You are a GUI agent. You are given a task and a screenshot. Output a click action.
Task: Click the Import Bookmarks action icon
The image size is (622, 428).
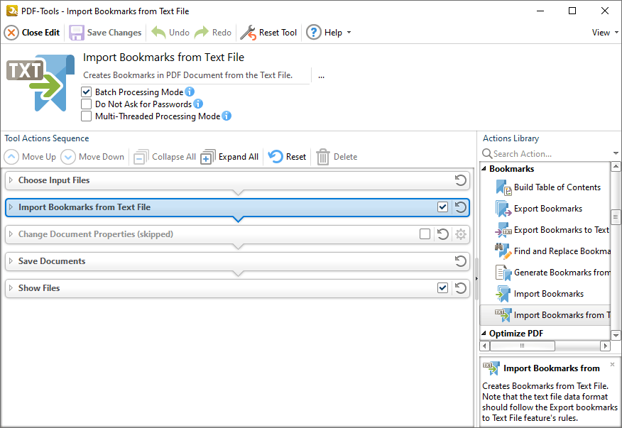[x=506, y=293]
